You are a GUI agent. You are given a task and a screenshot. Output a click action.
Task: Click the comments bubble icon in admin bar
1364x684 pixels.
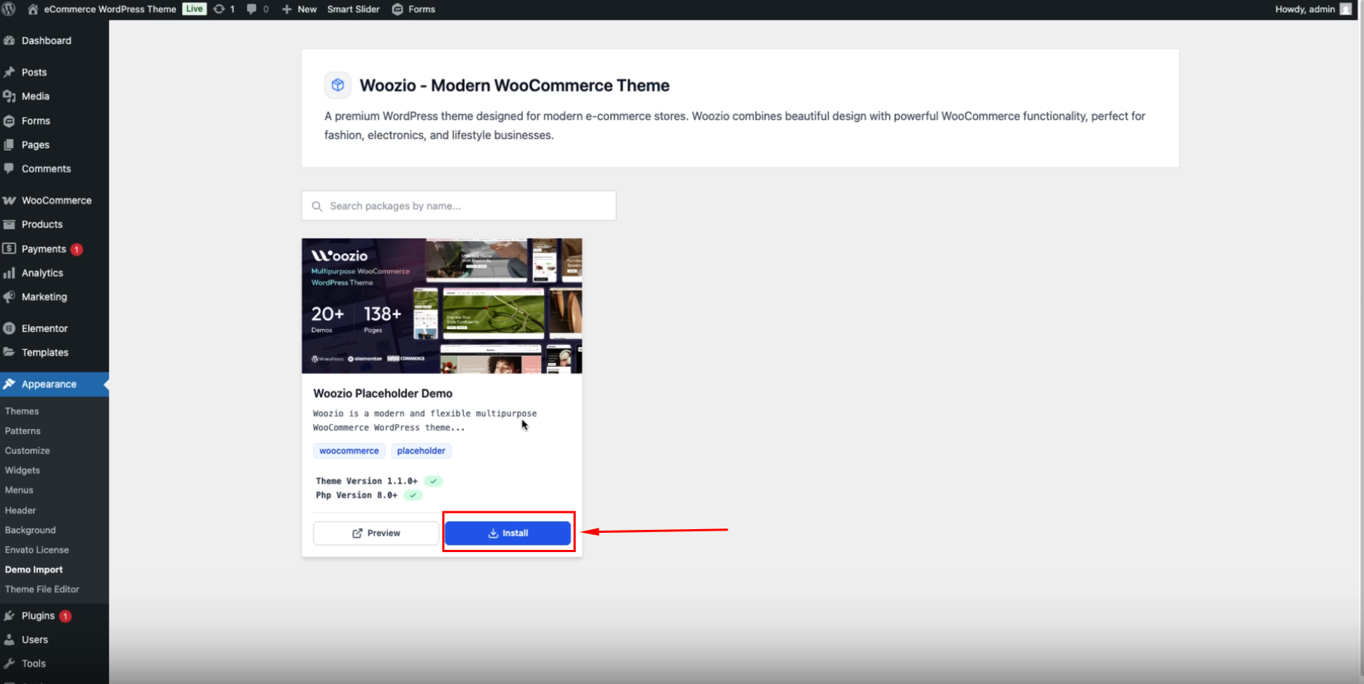[252, 9]
